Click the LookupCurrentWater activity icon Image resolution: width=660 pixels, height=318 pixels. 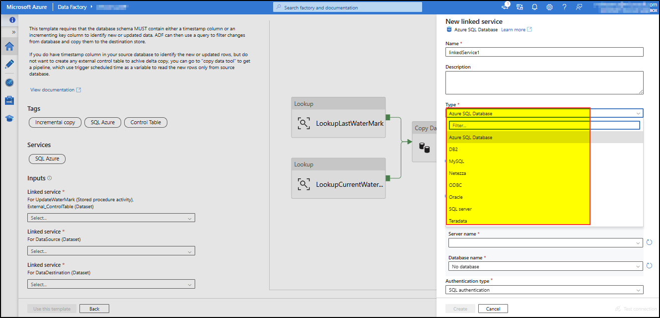tap(303, 184)
